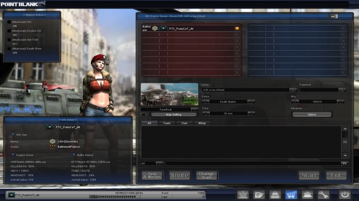Open the clan emblem icon in bottom toolbar
This screenshot has width=359, height=201.
coord(243,195)
